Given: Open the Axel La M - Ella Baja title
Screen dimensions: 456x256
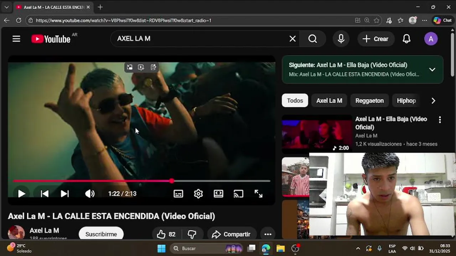Looking at the screenshot, I should (x=391, y=123).
